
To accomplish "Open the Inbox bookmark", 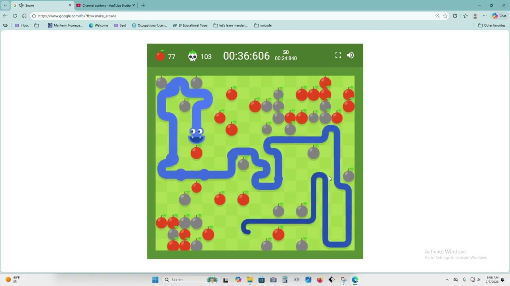I will pos(22,25).
